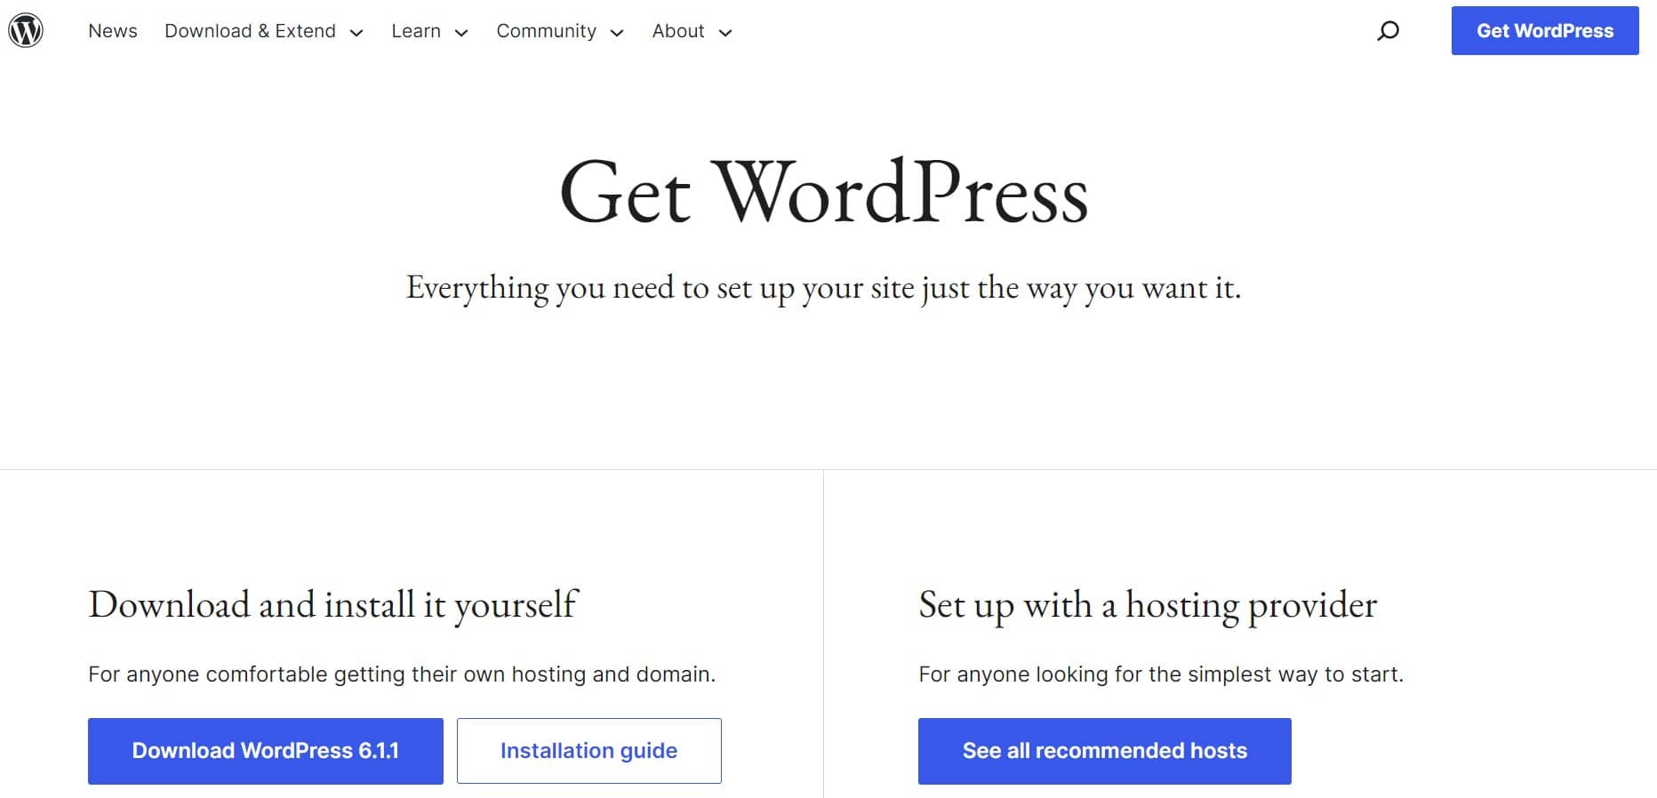Image resolution: width=1657 pixels, height=798 pixels.
Task: Click 'Everything you need to set up' subtitle
Action: pos(823,288)
